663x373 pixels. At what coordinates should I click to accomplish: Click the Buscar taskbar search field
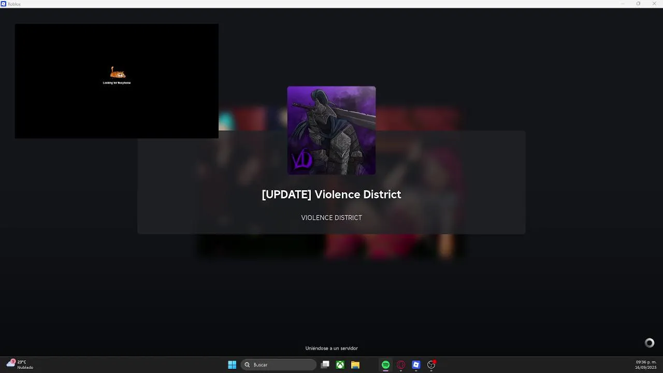click(279, 365)
